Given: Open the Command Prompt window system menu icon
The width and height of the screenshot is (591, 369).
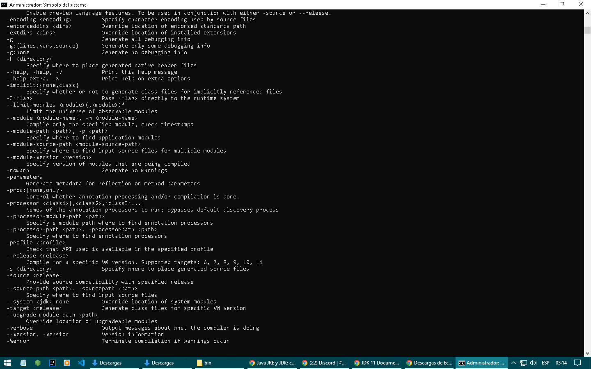Looking at the screenshot, I should 4,5.
